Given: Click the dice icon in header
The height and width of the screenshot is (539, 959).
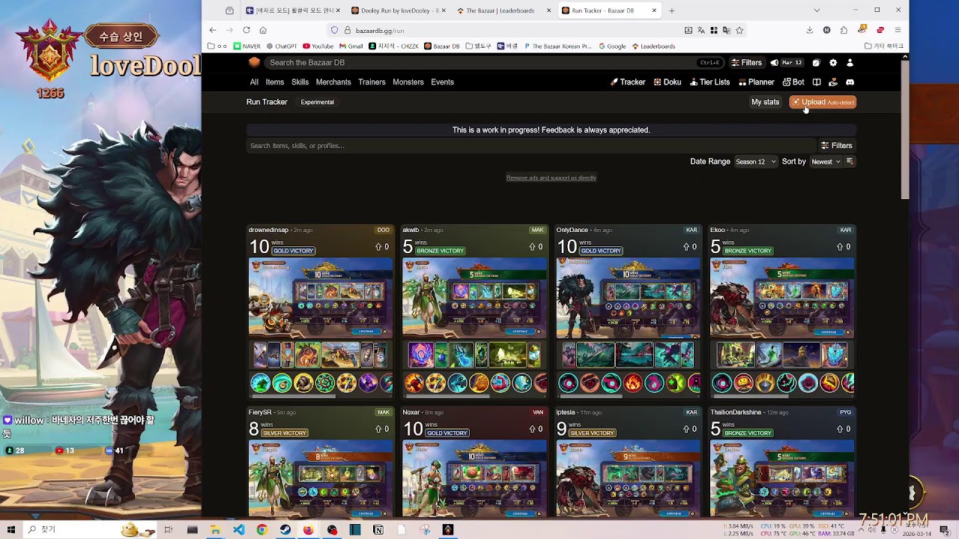Looking at the screenshot, I should (x=817, y=63).
